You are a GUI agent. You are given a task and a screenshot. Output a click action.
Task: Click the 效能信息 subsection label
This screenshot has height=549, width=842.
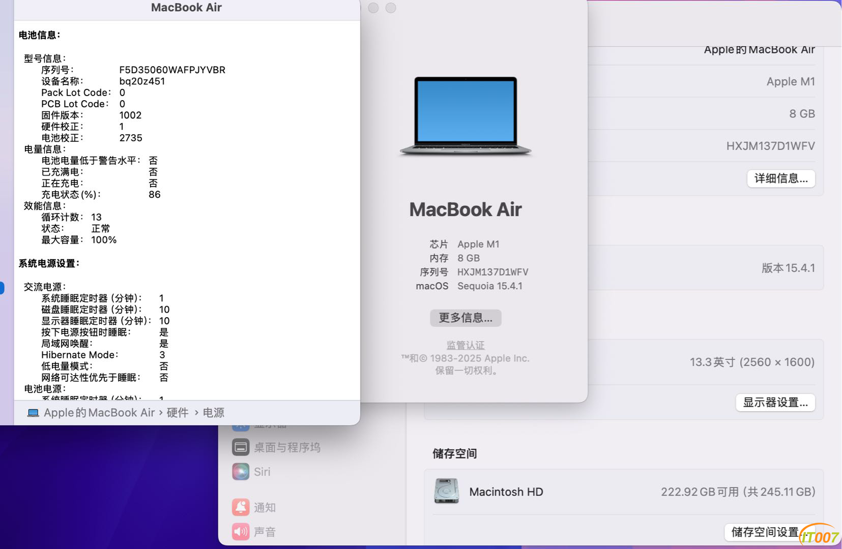click(45, 206)
